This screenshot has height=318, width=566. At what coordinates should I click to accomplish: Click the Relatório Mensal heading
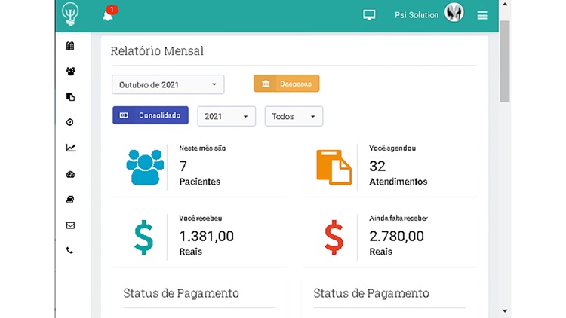pos(157,51)
